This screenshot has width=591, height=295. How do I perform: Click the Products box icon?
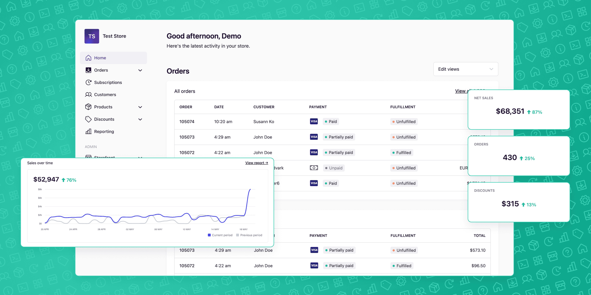[x=88, y=107]
